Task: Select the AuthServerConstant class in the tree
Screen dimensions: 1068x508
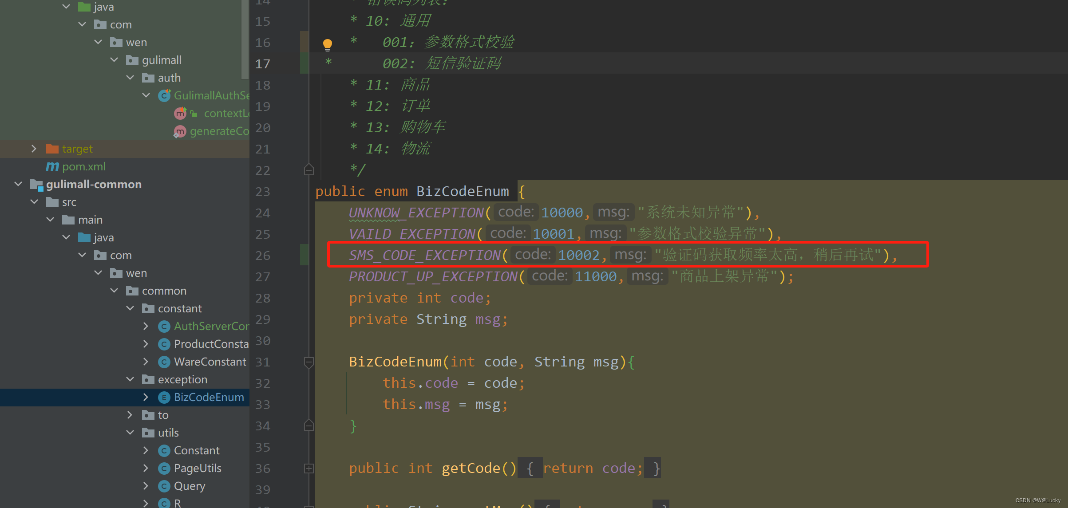Action: pyautogui.click(x=211, y=327)
